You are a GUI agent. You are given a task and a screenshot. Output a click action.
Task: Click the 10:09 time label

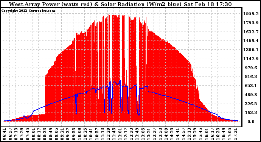(x=79, y=134)
